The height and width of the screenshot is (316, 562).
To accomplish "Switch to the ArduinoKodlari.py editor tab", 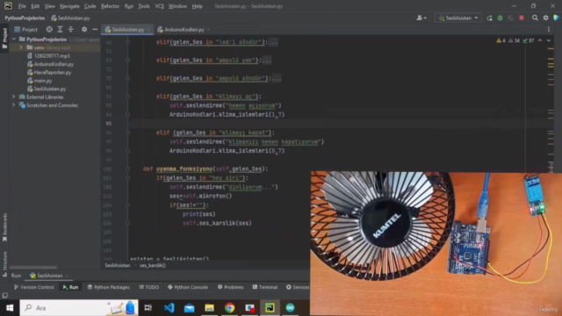I will point(184,29).
